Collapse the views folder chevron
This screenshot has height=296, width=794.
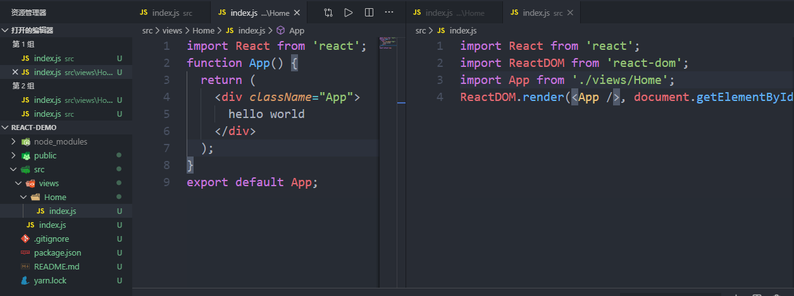18,184
